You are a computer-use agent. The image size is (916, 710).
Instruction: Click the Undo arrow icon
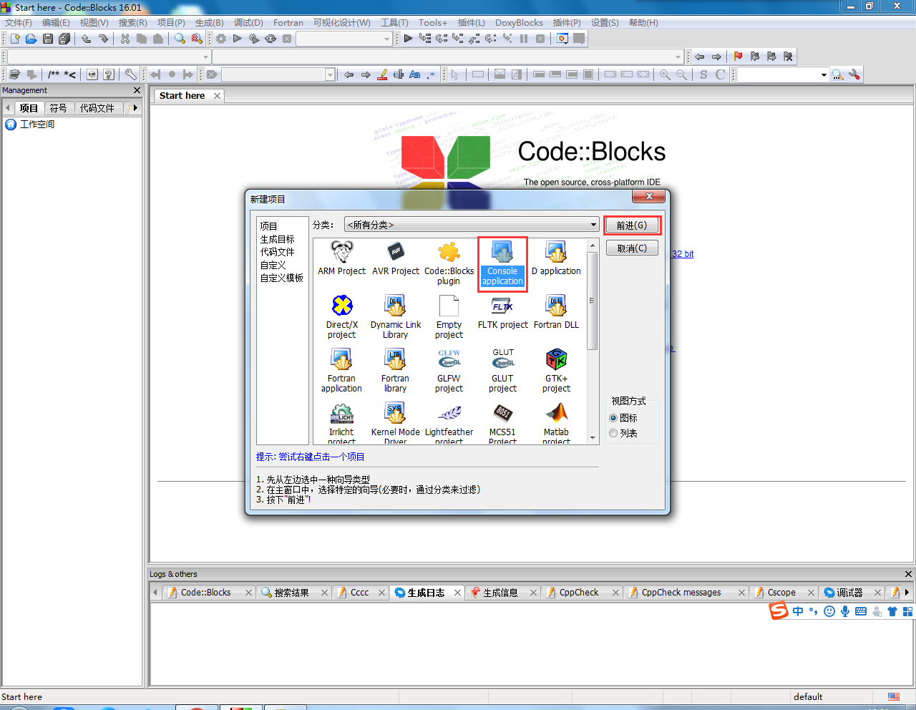pyautogui.click(x=87, y=39)
